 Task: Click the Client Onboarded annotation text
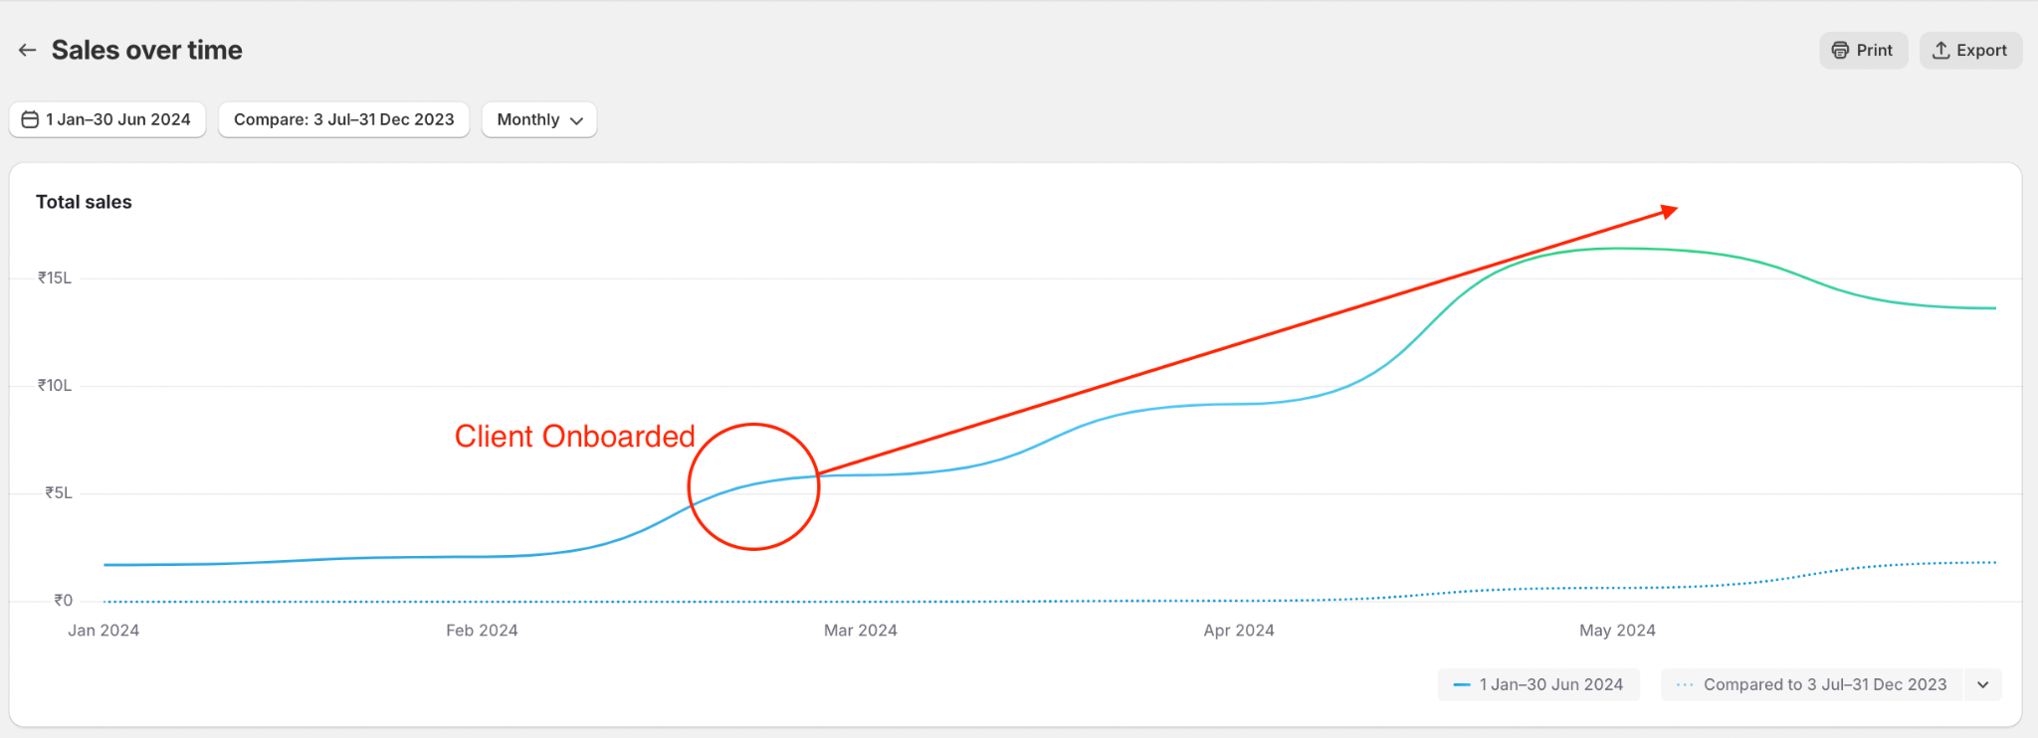(x=574, y=437)
